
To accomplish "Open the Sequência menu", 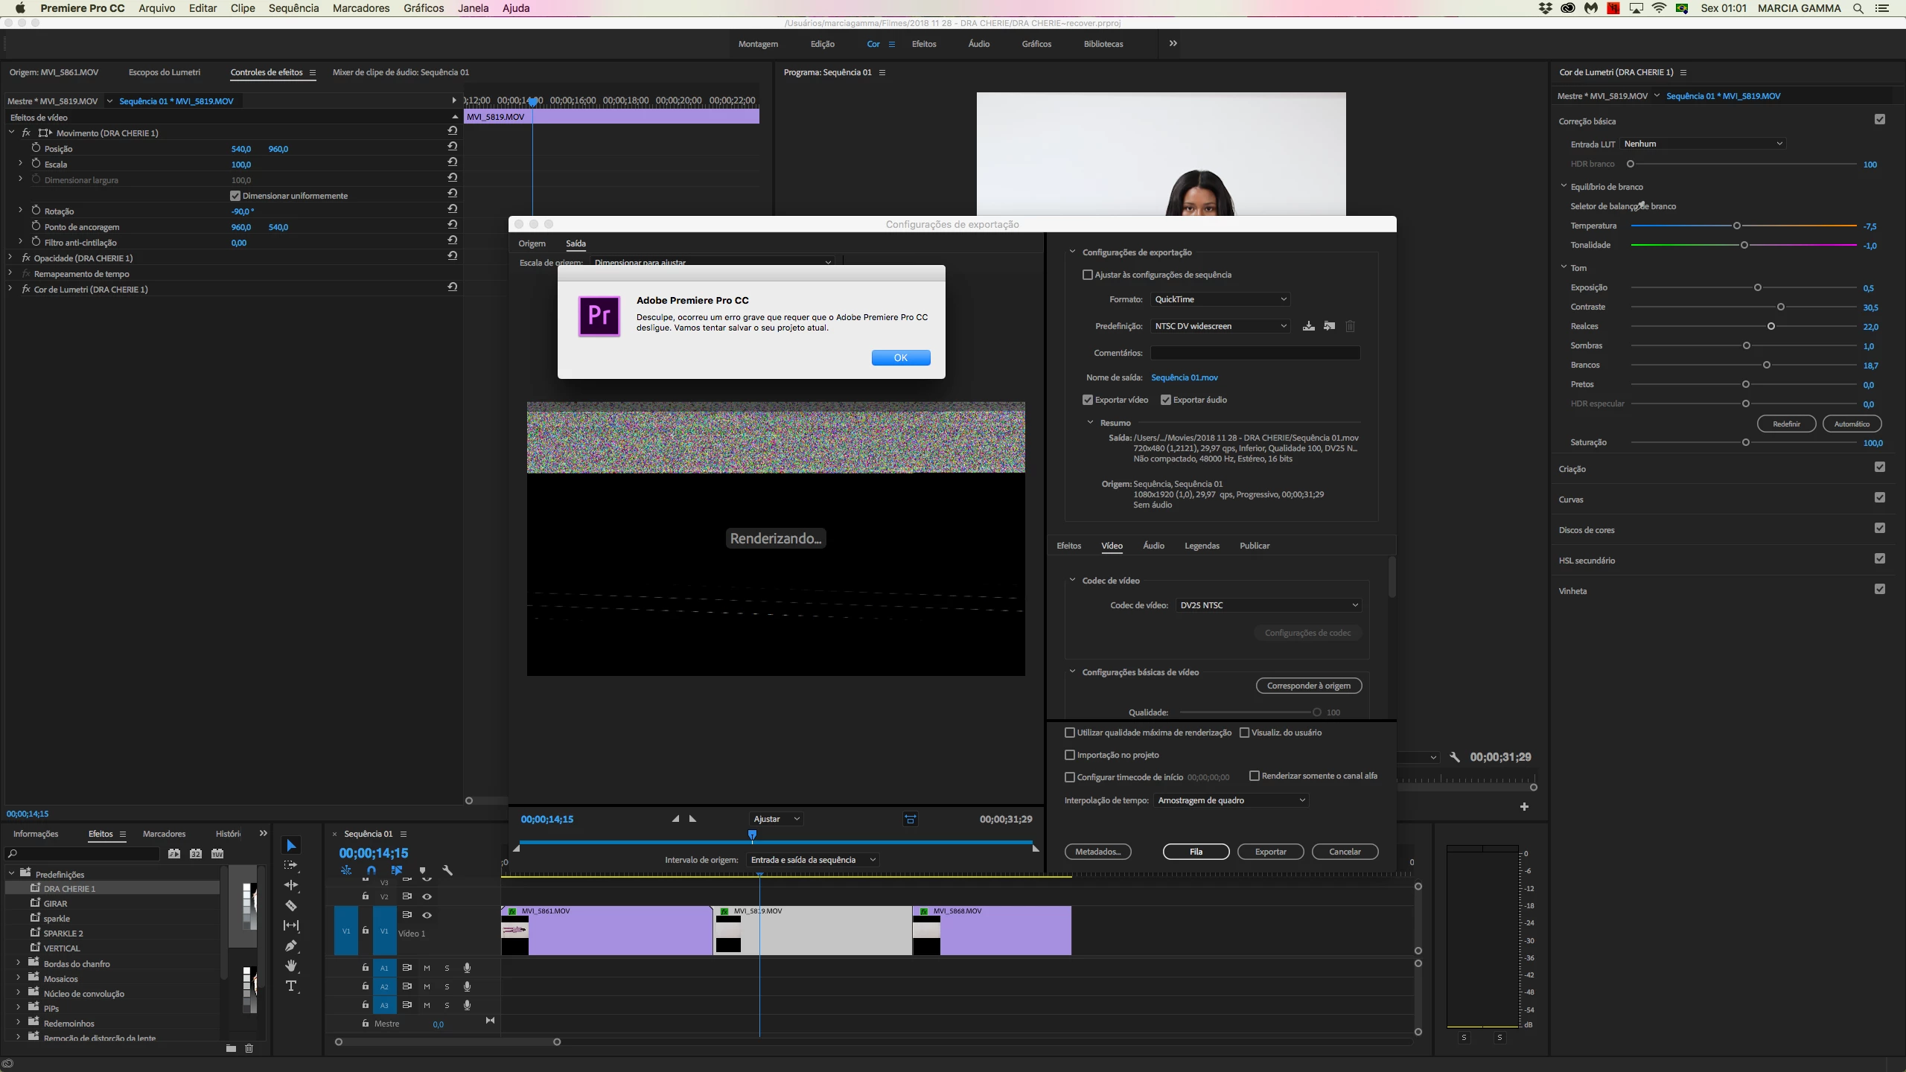I will pyautogui.click(x=293, y=8).
